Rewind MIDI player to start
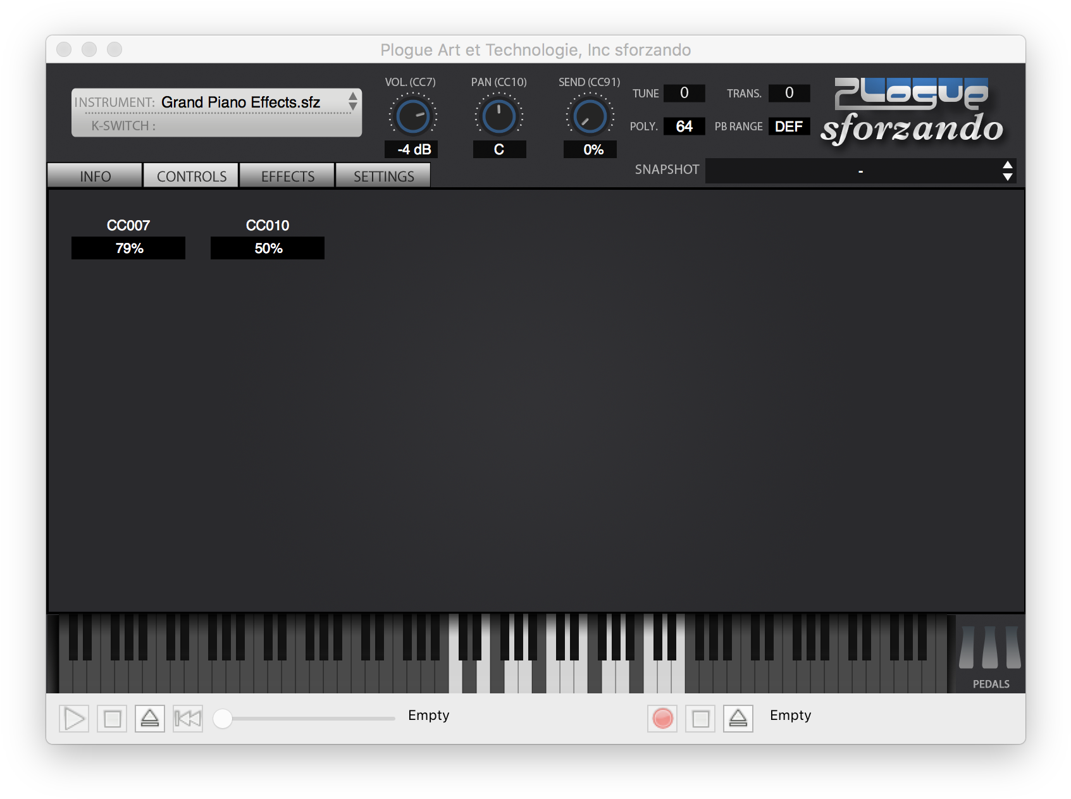The width and height of the screenshot is (1071, 799). point(188,719)
